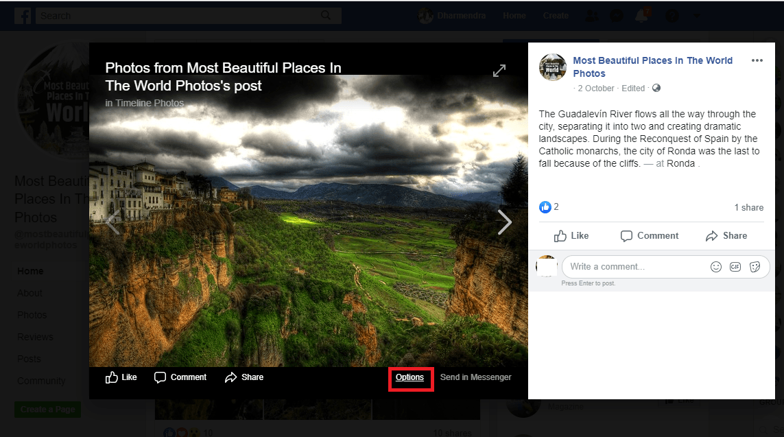Click the Facebook logo in top bar
The image size is (784, 437).
tap(23, 16)
